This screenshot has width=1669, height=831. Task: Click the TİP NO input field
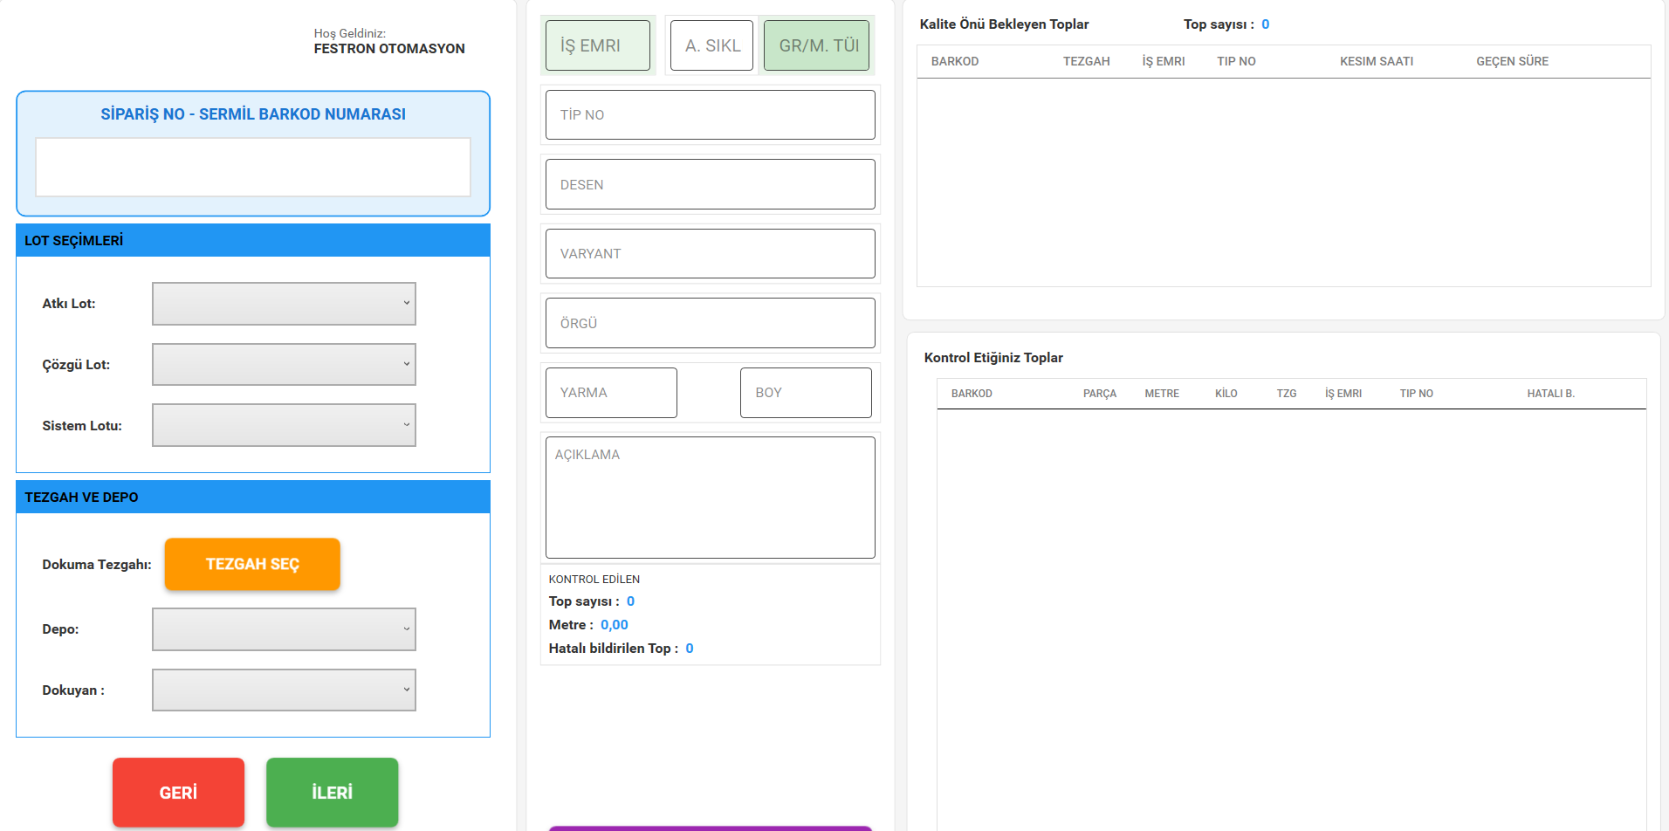[x=710, y=114]
